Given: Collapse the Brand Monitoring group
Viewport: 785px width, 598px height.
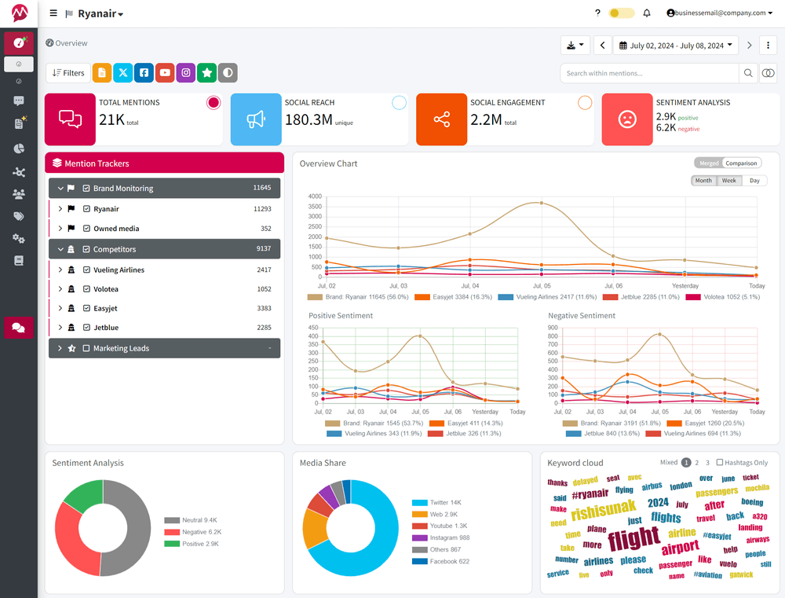Looking at the screenshot, I should (x=60, y=189).
